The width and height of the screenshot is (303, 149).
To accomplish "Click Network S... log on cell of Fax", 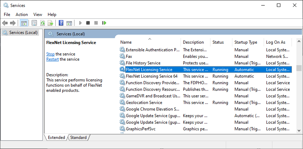I will (277, 56).
